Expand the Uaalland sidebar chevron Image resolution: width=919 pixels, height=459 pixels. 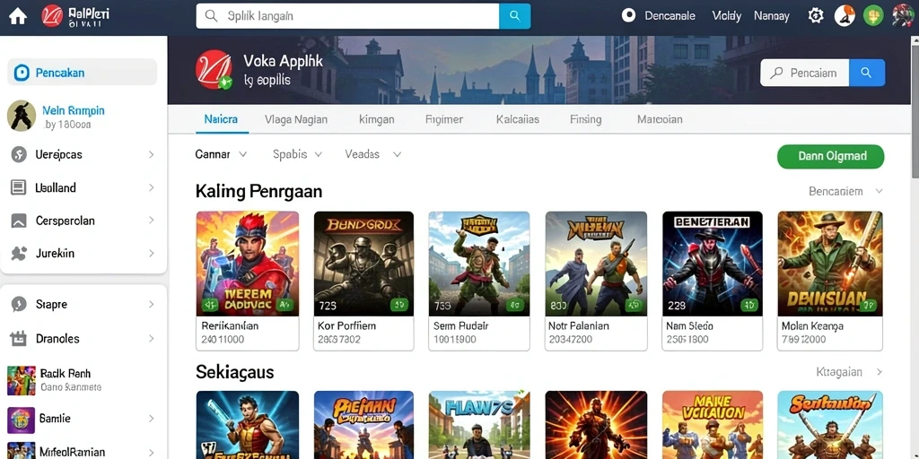pyautogui.click(x=151, y=187)
